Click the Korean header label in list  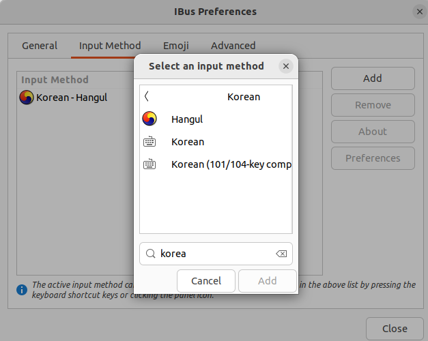click(x=244, y=97)
